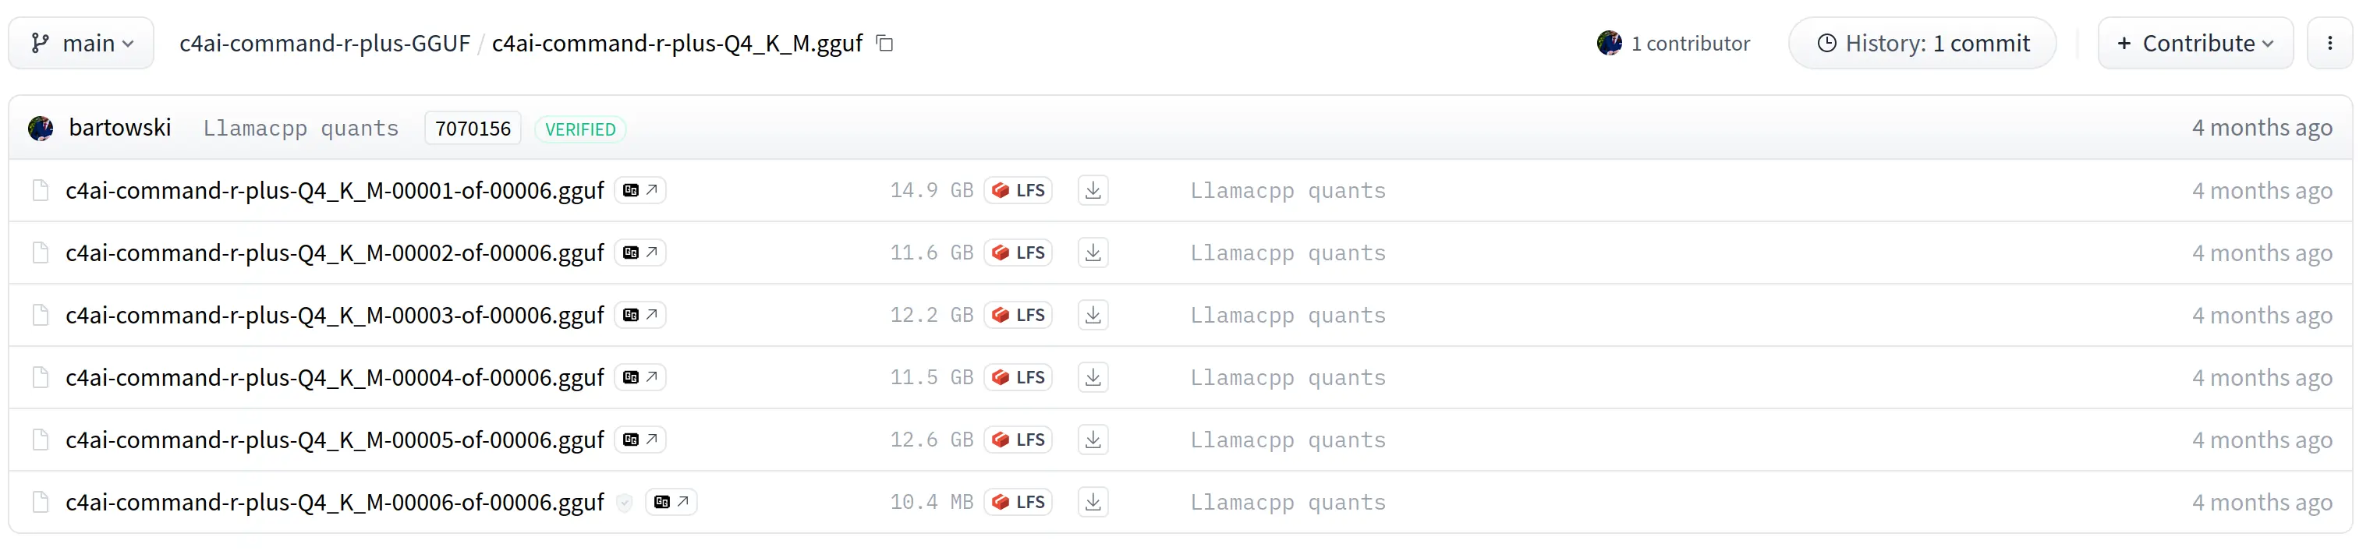Open the main branch dropdown
The image size is (2377, 558).
(81, 44)
